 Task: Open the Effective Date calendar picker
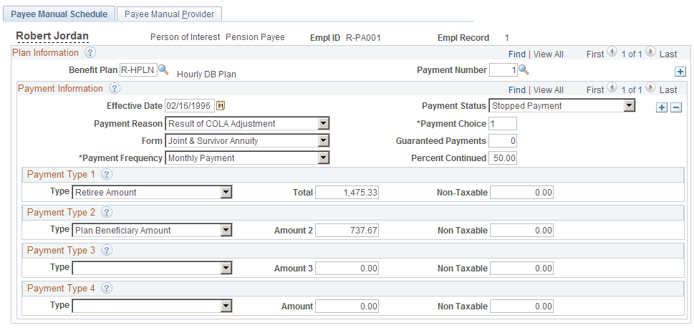click(x=221, y=105)
